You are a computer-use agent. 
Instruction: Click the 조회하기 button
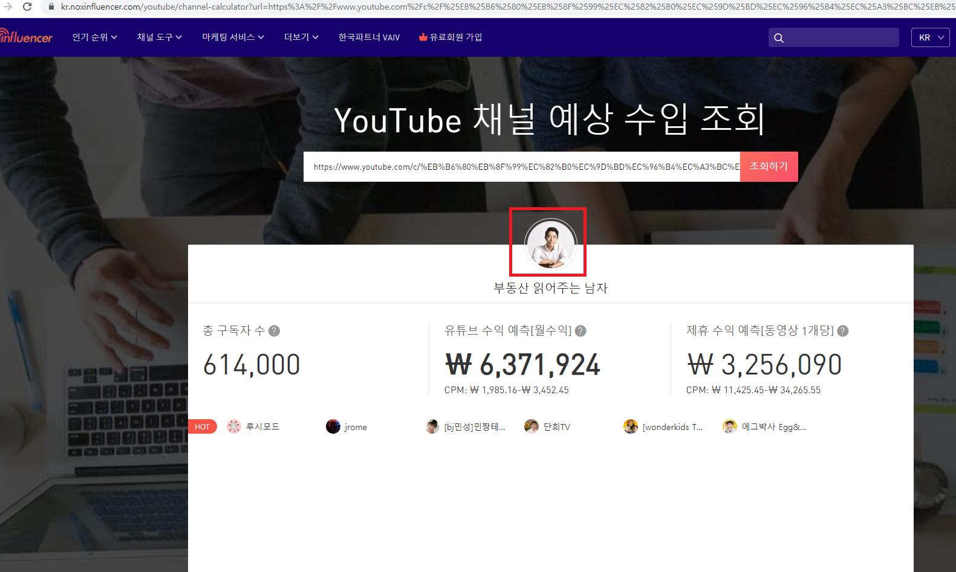769,167
